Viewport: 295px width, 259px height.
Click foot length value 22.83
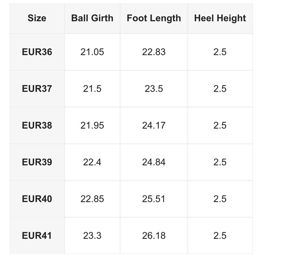pyautogui.click(x=154, y=52)
